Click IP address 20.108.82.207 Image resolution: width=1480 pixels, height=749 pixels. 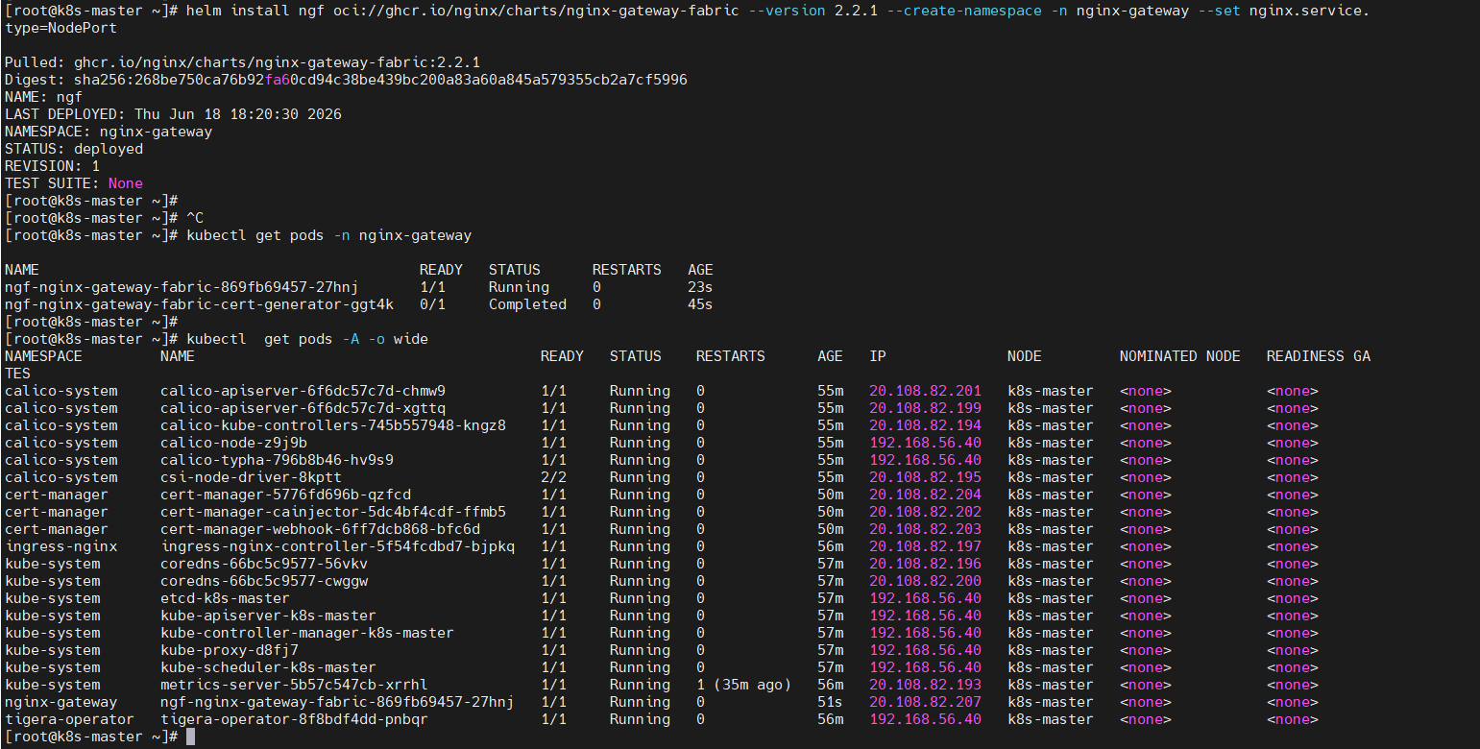tap(925, 702)
